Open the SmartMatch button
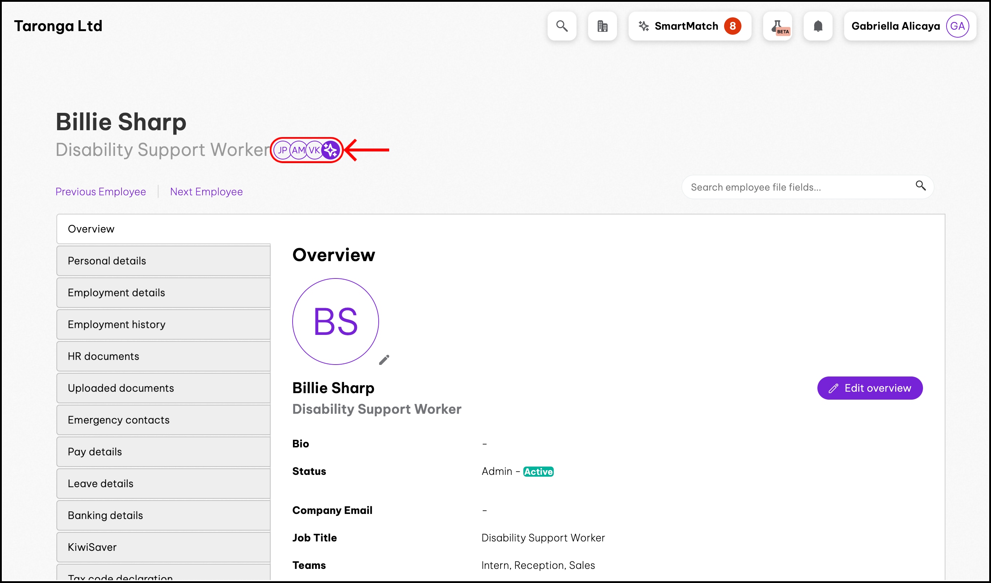 689,26
